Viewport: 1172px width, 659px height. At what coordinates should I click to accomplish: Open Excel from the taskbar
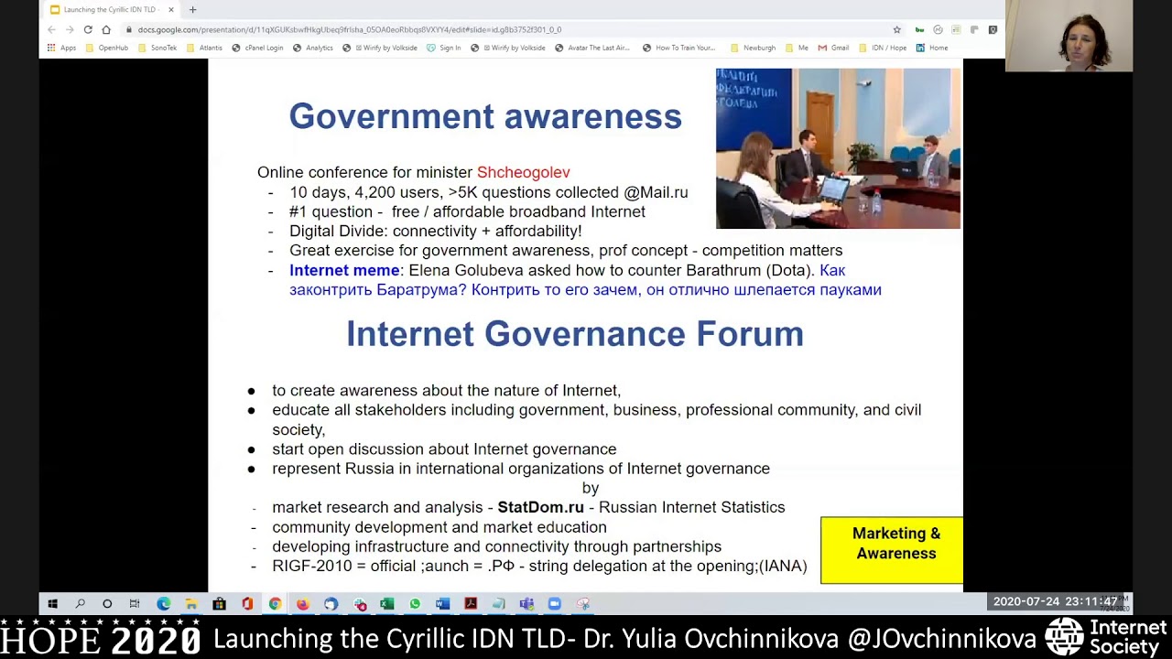pos(387,603)
